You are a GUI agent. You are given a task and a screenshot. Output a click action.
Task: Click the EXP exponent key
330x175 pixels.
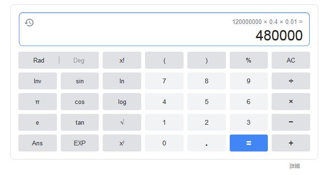tap(80, 143)
